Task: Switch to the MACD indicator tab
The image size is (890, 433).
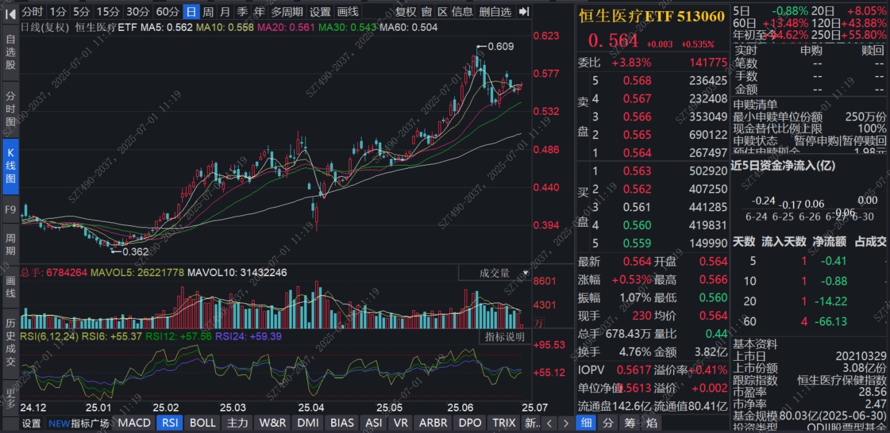Action: click(x=134, y=423)
